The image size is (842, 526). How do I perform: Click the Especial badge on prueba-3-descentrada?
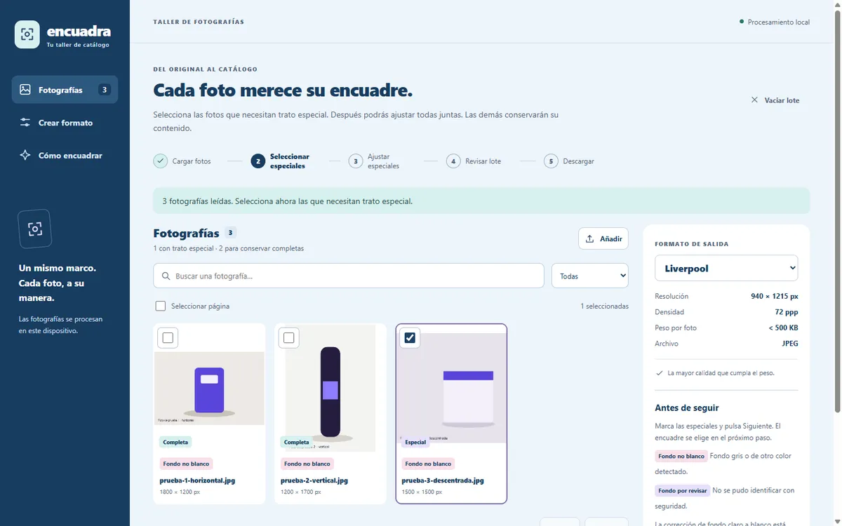(x=415, y=442)
